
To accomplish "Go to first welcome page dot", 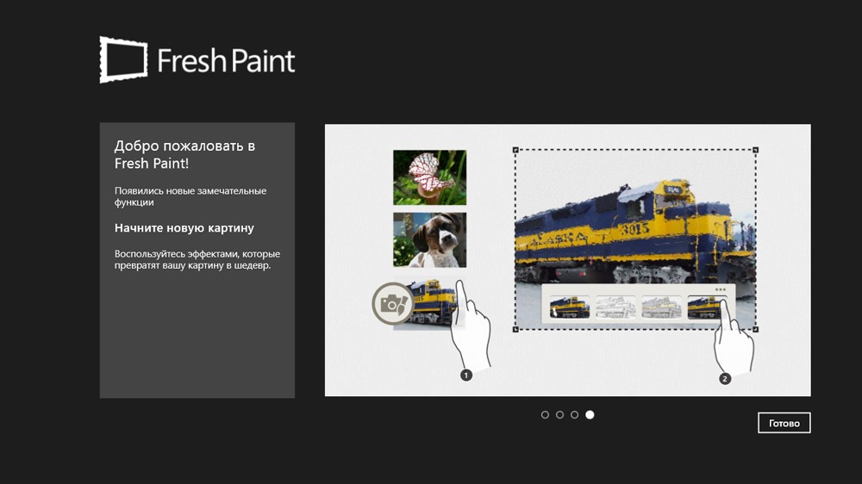I will (x=545, y=415).
